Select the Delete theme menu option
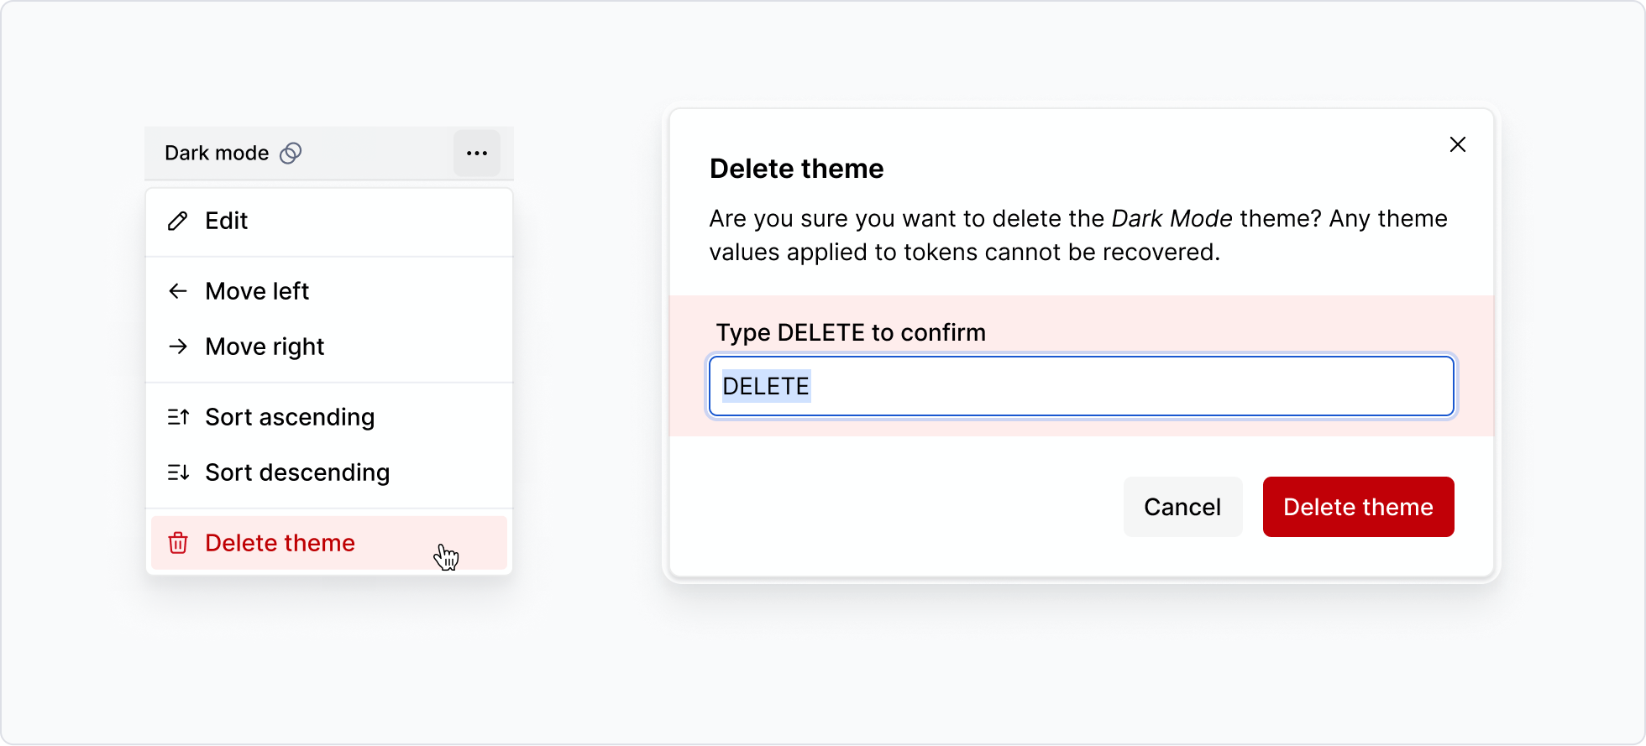Viewport: 1646px width, 746px height. pos(280,543)
